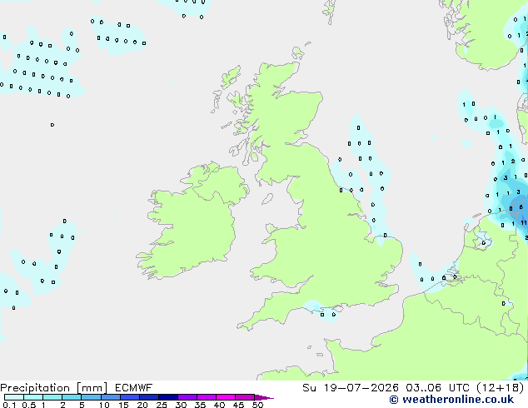This screenshot has width=528, height=408.
Task: Click the "03..06 UTC" time text
Action: [437, 388]
